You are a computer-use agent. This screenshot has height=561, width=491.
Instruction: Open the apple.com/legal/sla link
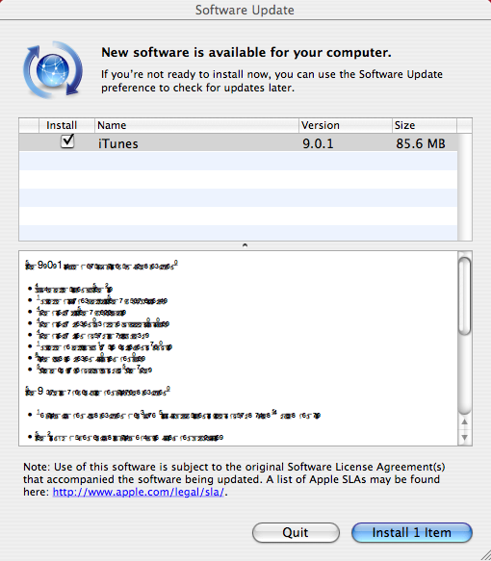pos(138,492)
